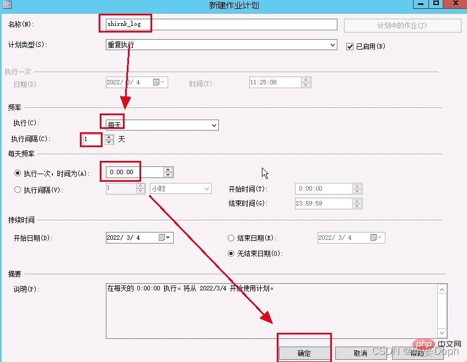This screenshot has height=362, width=467.
Task: Select the 结束日期 end date radio button
Action: [x=231, y=238]
